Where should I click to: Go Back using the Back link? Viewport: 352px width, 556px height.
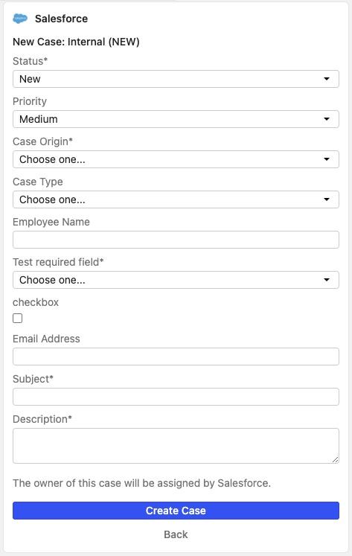(x=176, y=534)
